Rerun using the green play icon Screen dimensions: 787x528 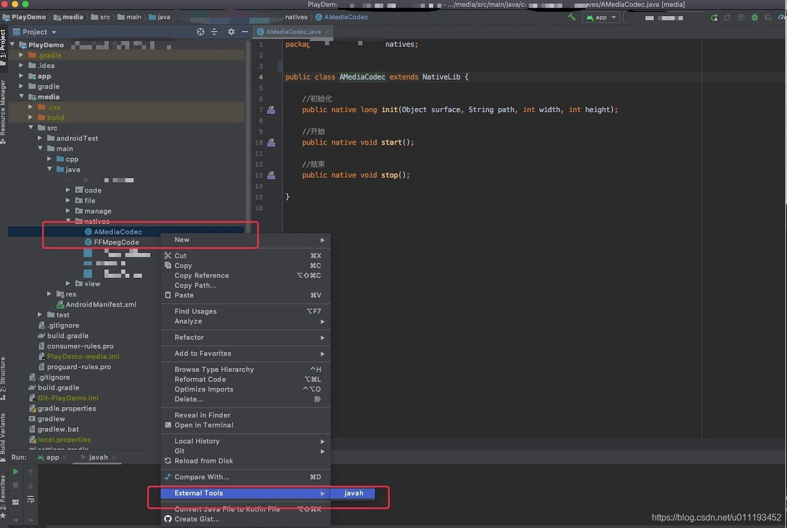15,471
